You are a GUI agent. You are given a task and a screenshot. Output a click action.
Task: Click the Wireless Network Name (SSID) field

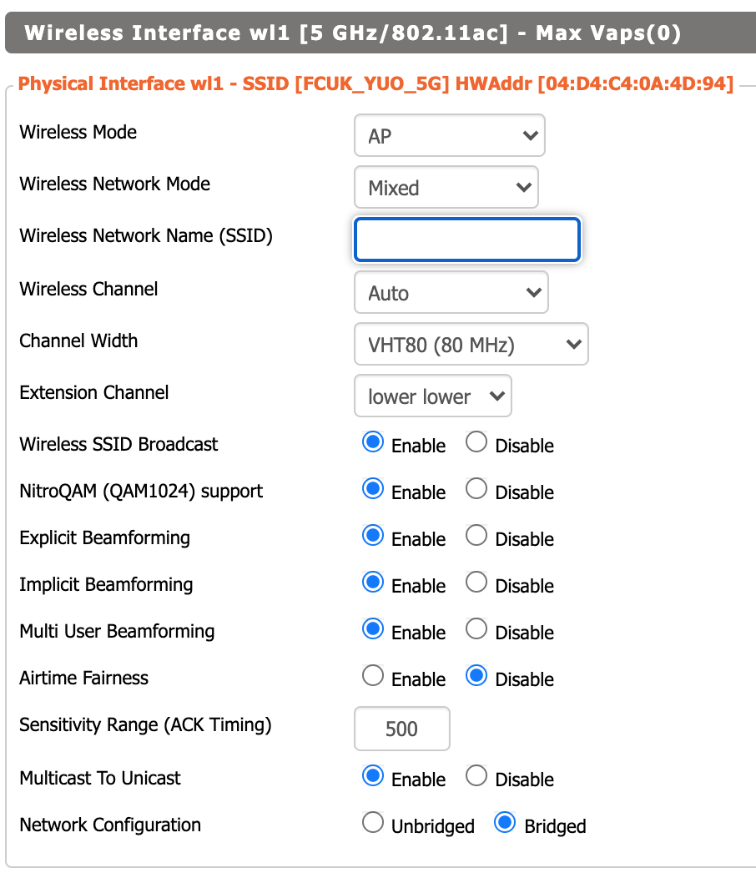[466, 240]
